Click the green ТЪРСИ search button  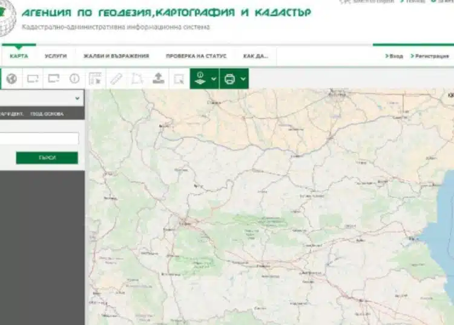coord(47,158)
